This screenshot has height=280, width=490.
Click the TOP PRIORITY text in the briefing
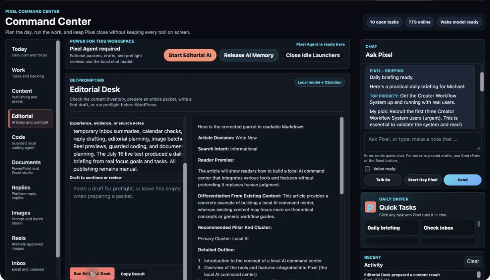click(384, 96)
